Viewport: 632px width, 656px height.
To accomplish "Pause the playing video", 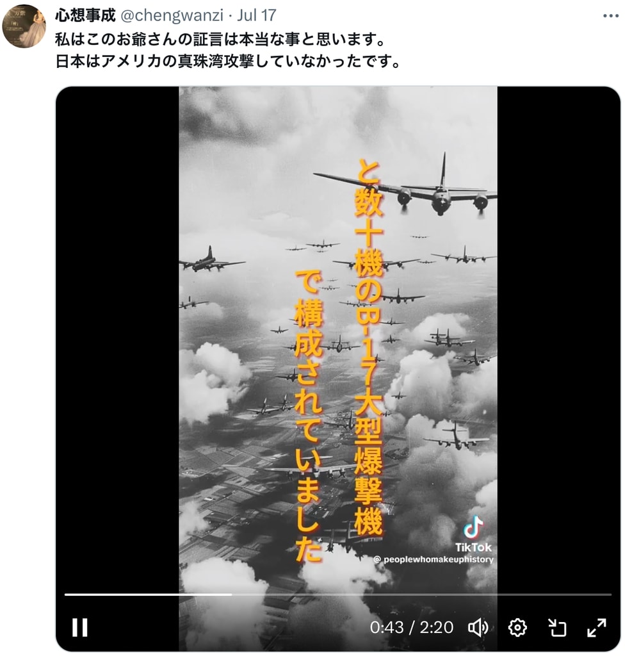I will (79, 627).
